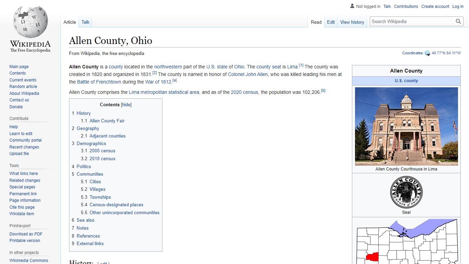Hide the Contents table
The height and width of the screenshot is (264, 469).
point(126,105)
